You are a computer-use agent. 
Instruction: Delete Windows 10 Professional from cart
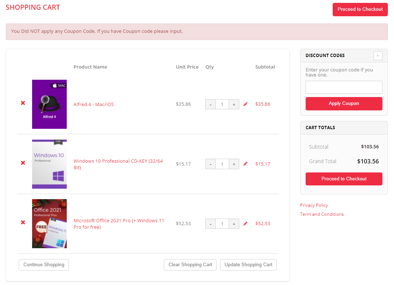(x=23, y=163)
